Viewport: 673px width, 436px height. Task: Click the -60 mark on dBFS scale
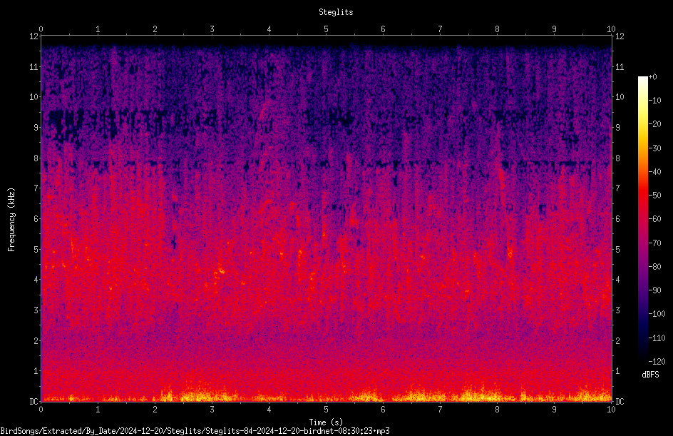coord(655,219)
